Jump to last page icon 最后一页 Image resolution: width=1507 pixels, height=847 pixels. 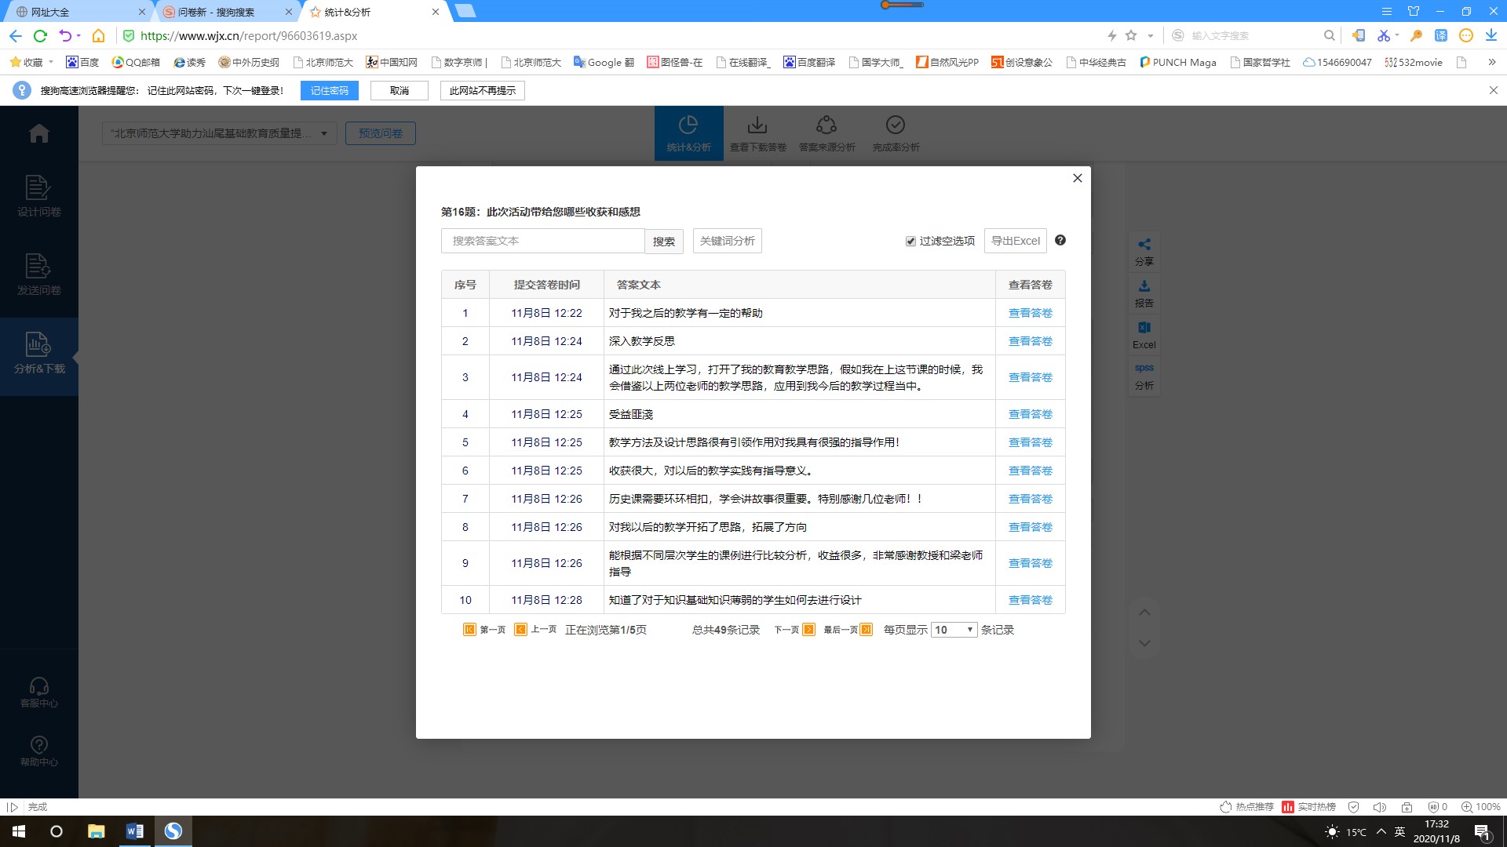click(x=866, y=629)
